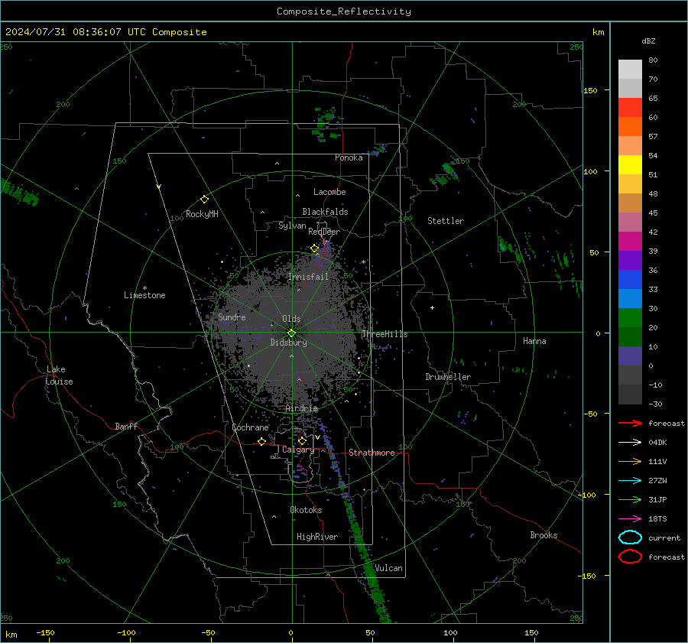
Task: Click the Hanna city label
Action: tap(534, 341)
